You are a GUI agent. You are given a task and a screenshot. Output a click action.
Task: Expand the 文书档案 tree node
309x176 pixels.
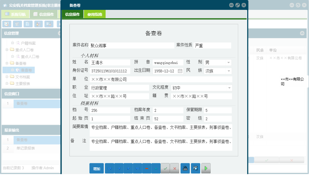pyautogui.click(x=8, y=77)
